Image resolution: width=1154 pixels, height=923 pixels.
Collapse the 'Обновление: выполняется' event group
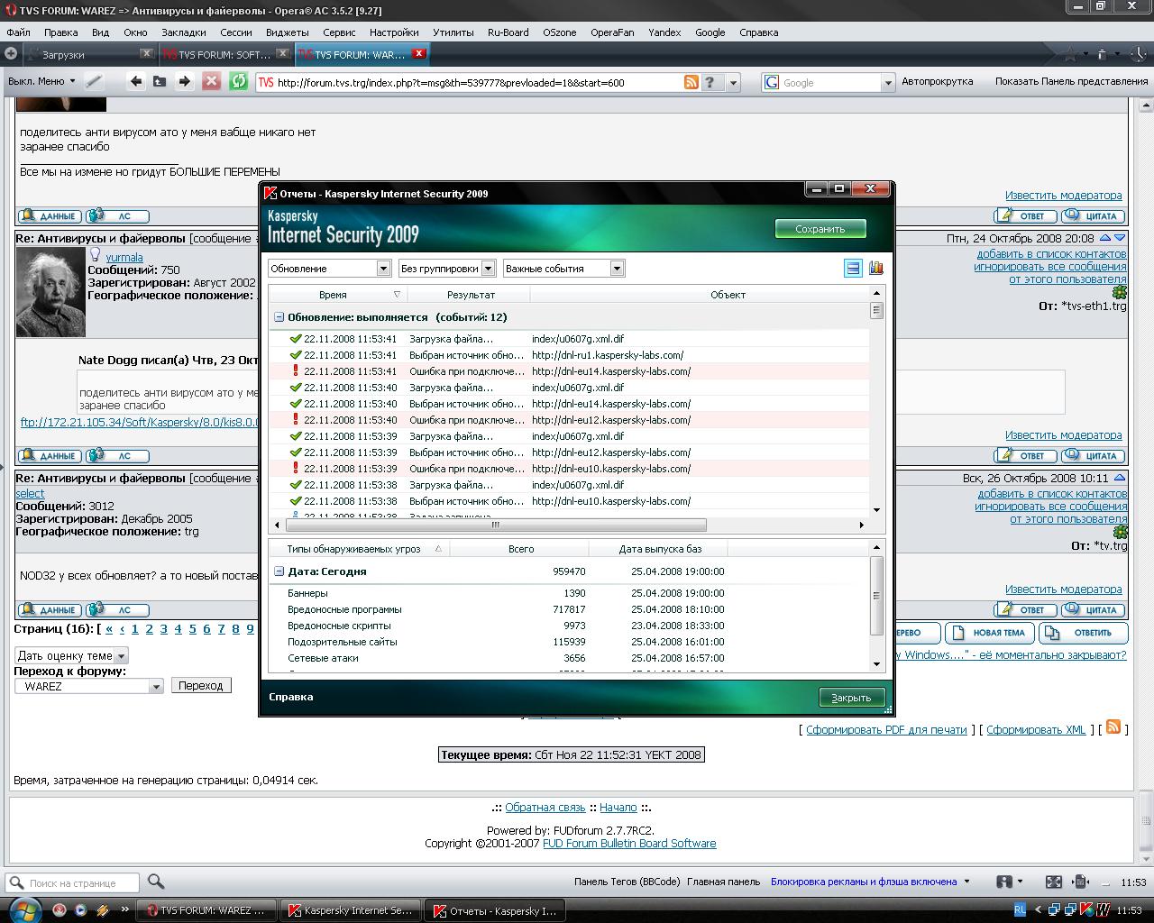click(279, 317)
